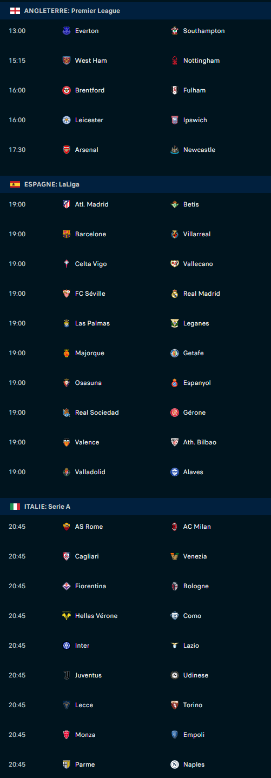Click the Newcastle crest icon
The width and height of the screenshot is (271, 778).
(x=175, y=150)
